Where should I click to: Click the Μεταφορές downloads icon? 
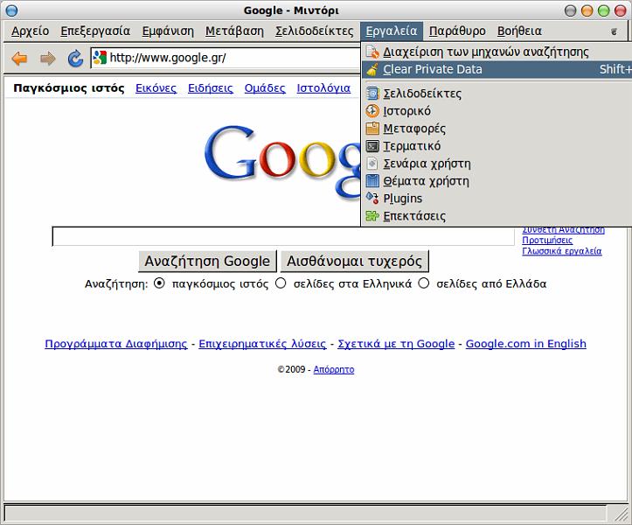(x=372, y=129)
